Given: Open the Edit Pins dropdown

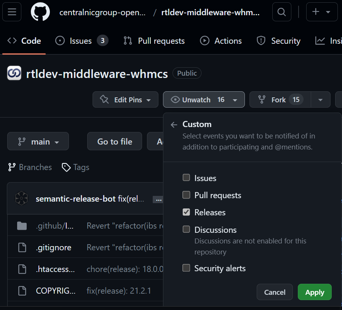Looking at the screenshot, I should pos(125,100).
